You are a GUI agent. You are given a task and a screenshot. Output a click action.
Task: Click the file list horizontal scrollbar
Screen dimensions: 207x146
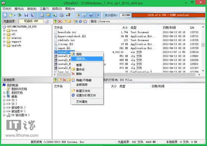(x=127, y=75)
